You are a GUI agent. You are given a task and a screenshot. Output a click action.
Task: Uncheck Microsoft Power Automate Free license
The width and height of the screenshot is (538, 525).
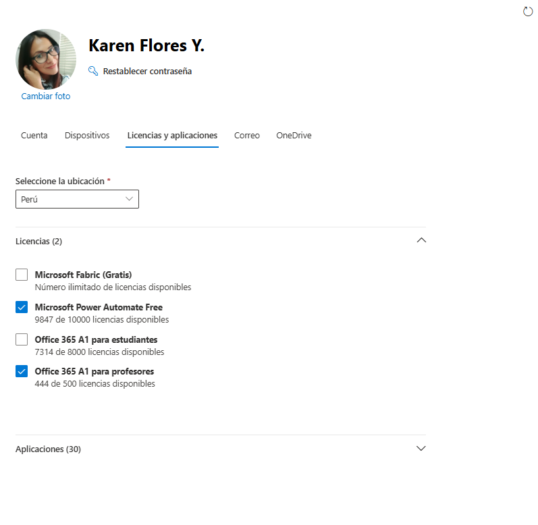pos(22,307)
